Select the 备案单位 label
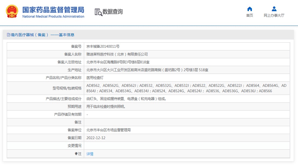This screenshot has width=298, height=165. coord(74,130)
